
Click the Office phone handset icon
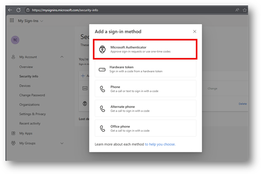click(102, 128)
